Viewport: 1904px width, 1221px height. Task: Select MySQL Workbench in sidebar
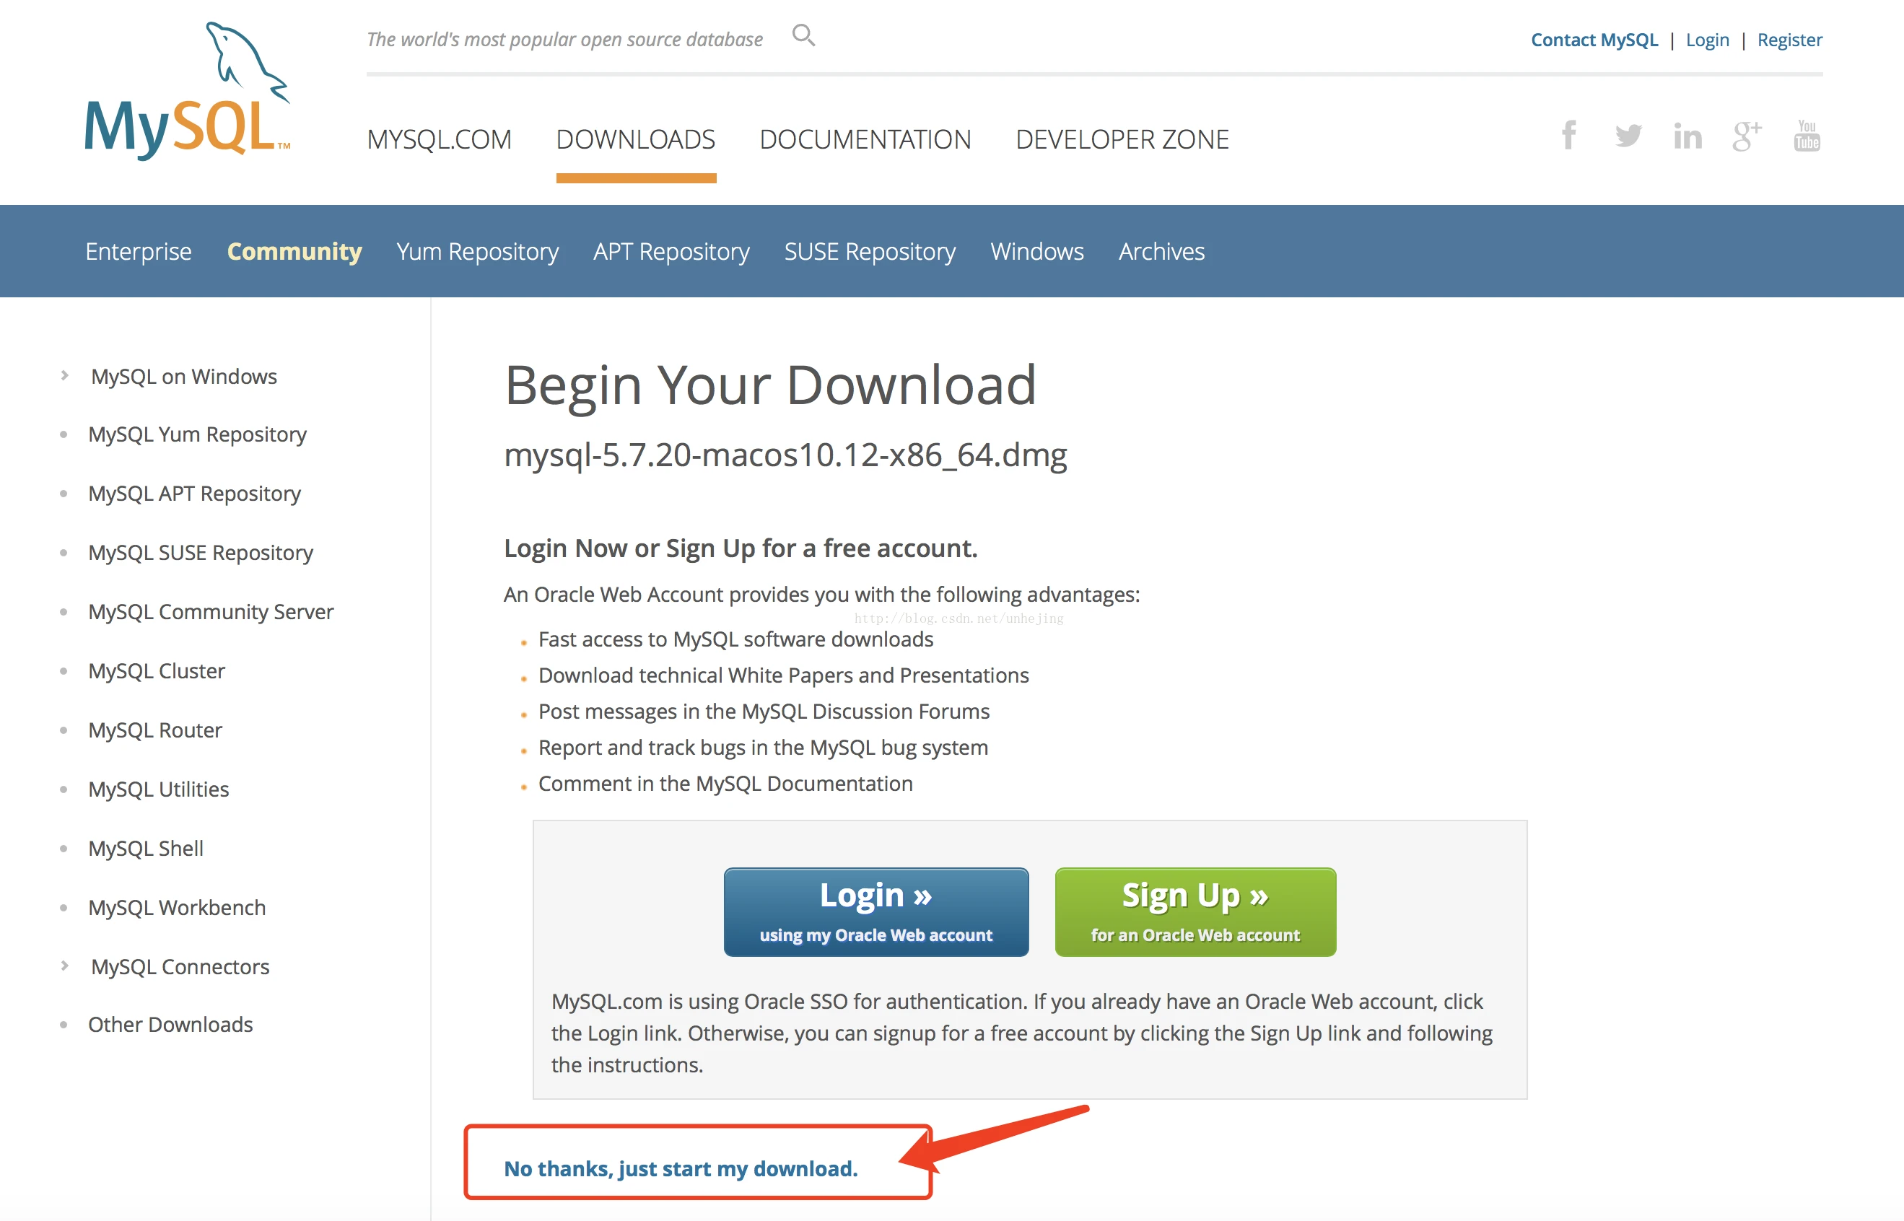[177, 907]
